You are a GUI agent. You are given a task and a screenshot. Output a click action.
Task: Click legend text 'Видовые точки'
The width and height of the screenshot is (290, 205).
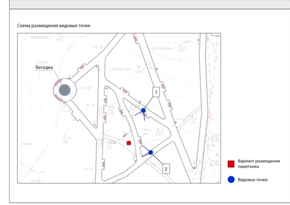[252, 180]
